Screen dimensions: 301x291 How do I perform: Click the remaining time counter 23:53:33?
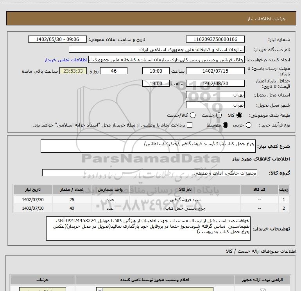[73, 71]
